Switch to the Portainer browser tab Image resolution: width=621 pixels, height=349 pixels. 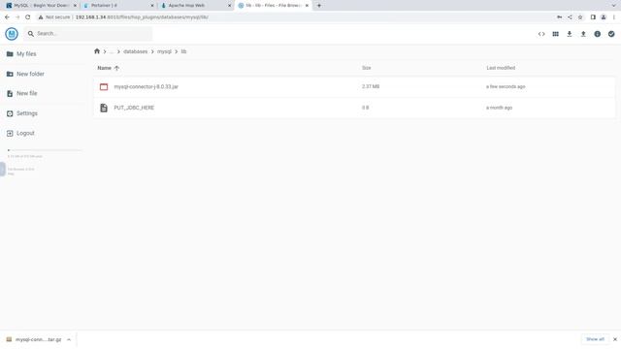pyautogui.click(x=118, y=6)
